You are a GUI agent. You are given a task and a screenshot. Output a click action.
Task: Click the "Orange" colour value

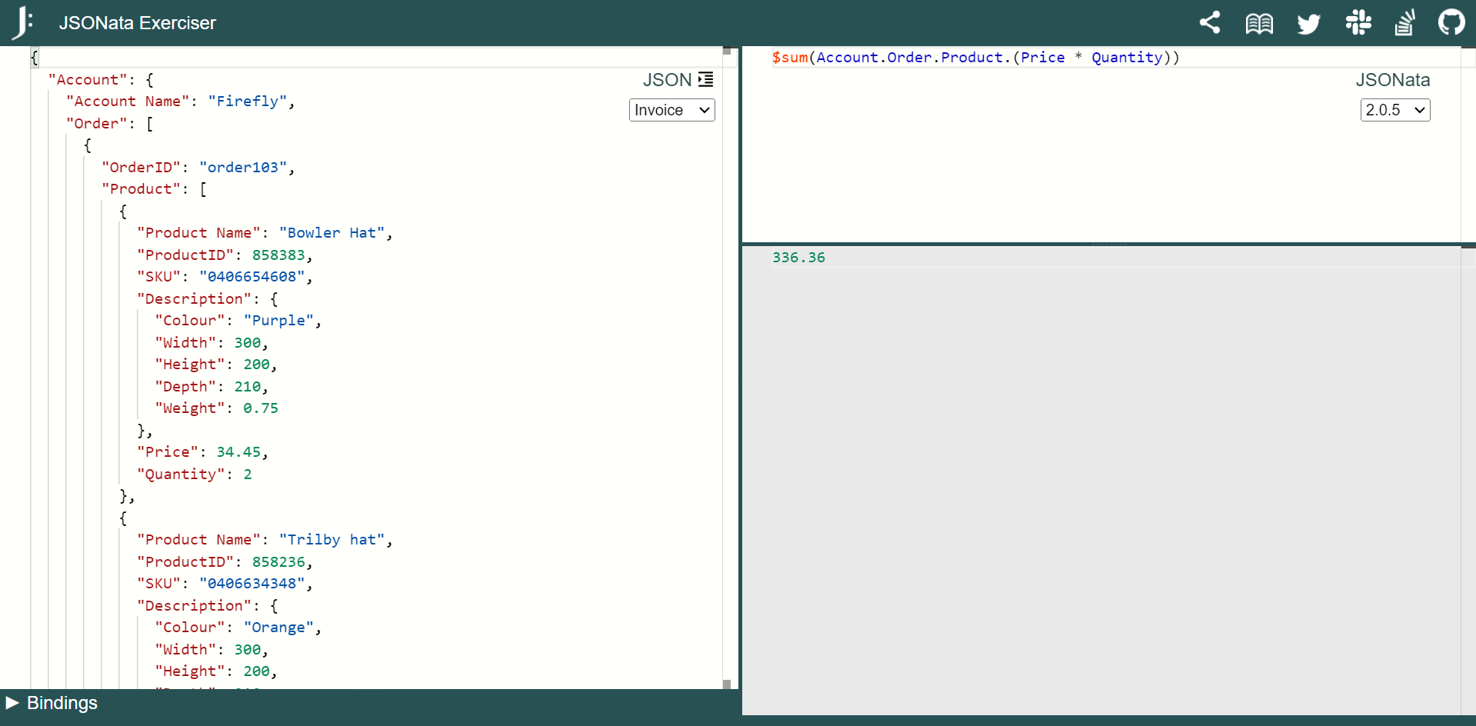[x=278, y=628]
